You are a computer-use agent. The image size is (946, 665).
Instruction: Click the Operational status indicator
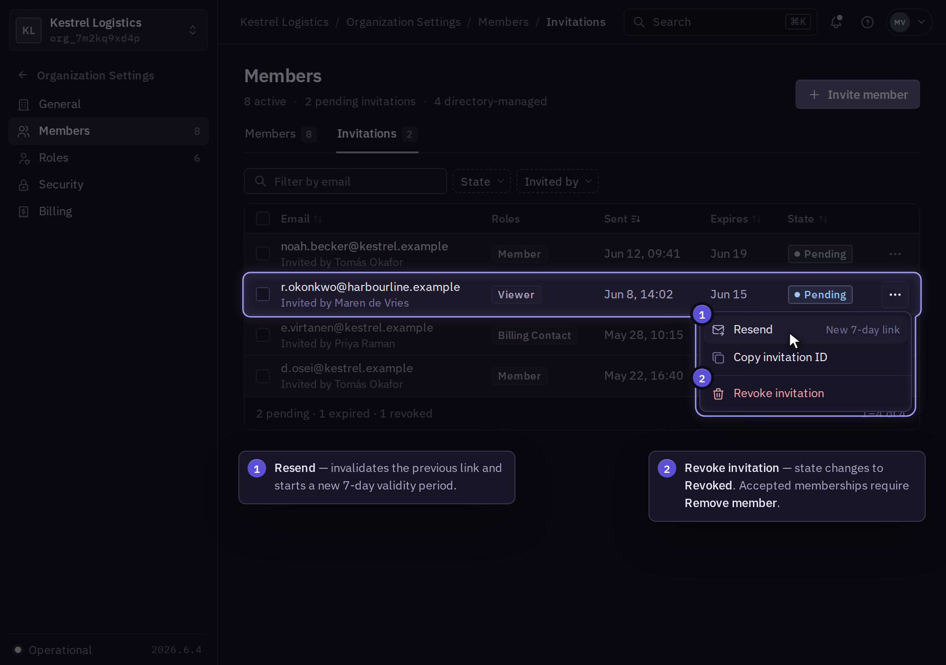coord(53,650)
